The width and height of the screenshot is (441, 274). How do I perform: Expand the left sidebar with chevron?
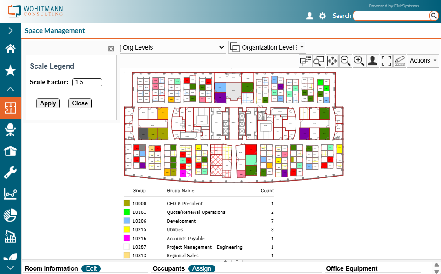(10, 31)
